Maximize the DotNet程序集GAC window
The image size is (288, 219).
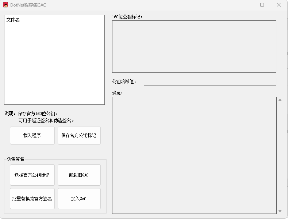(262, 5)
